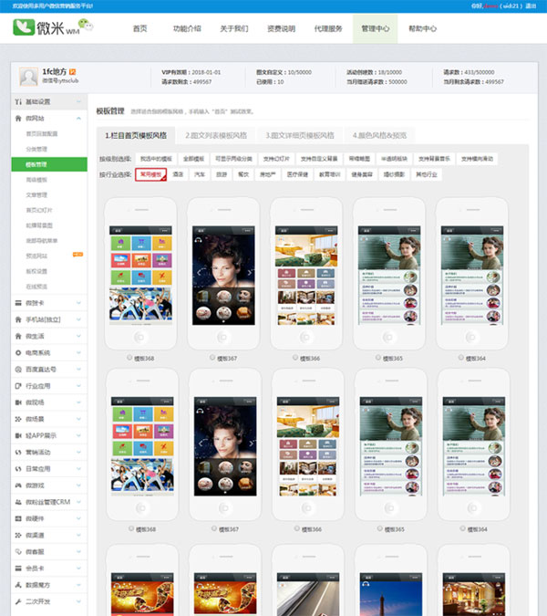547x616 pixels.
Task: Expand the 基础设置 chevron
Action: click(x=78, y=101)
